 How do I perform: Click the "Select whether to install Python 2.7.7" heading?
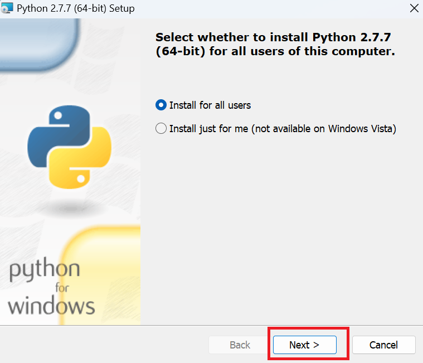(275, 44)
